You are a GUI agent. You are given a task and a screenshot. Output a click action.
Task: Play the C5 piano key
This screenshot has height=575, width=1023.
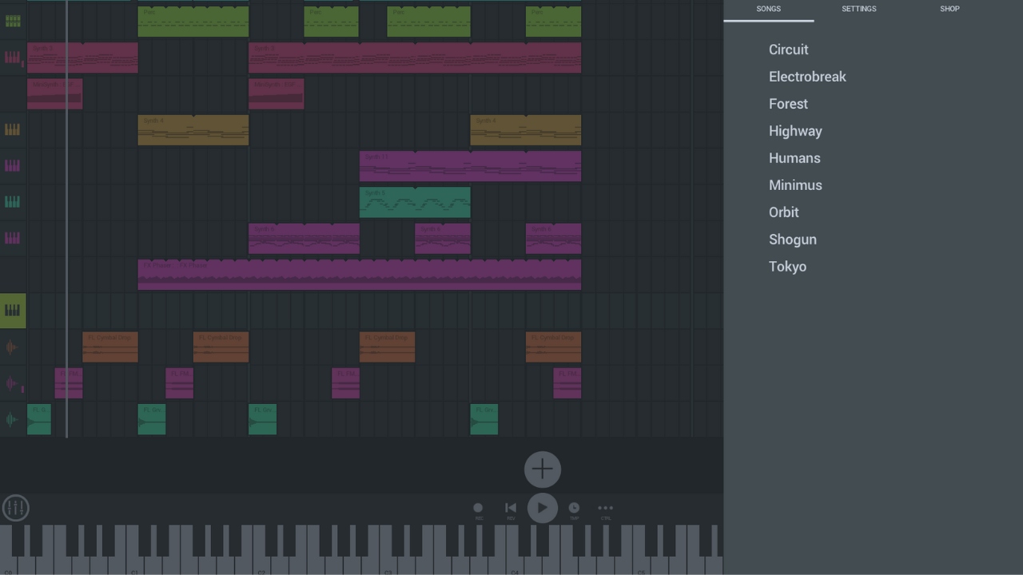point(643,565)
